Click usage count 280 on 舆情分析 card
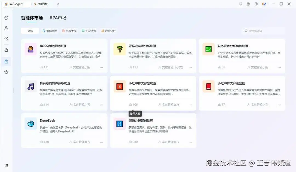 133,142
